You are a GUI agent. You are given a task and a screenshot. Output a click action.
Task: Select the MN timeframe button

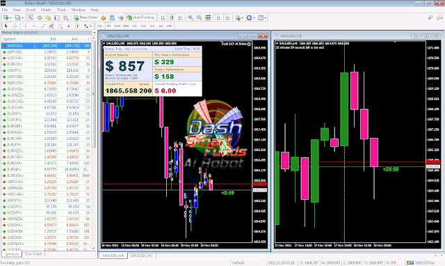(x=170, y=26)
